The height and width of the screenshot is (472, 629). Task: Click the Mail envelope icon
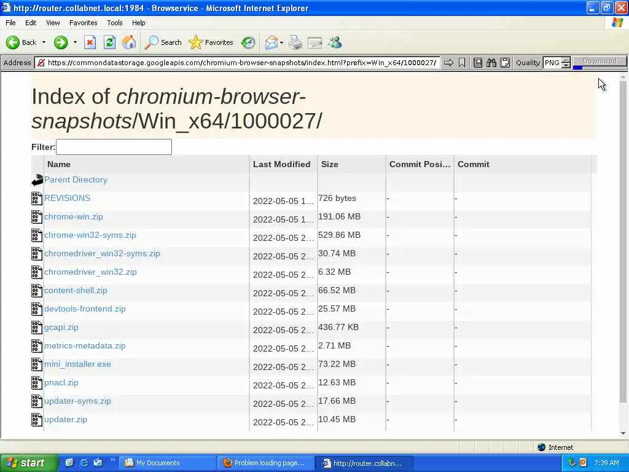272,42
